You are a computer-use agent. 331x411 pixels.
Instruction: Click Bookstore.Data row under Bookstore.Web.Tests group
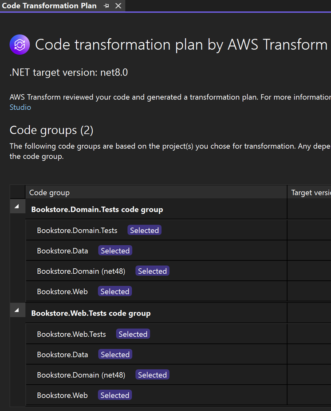tap(62, 354)
